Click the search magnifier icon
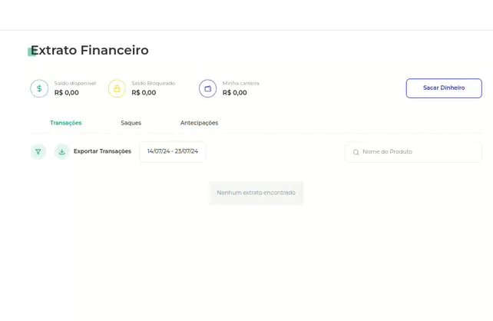This screenshot has width=493, height=321. click(x=356, y=152)
